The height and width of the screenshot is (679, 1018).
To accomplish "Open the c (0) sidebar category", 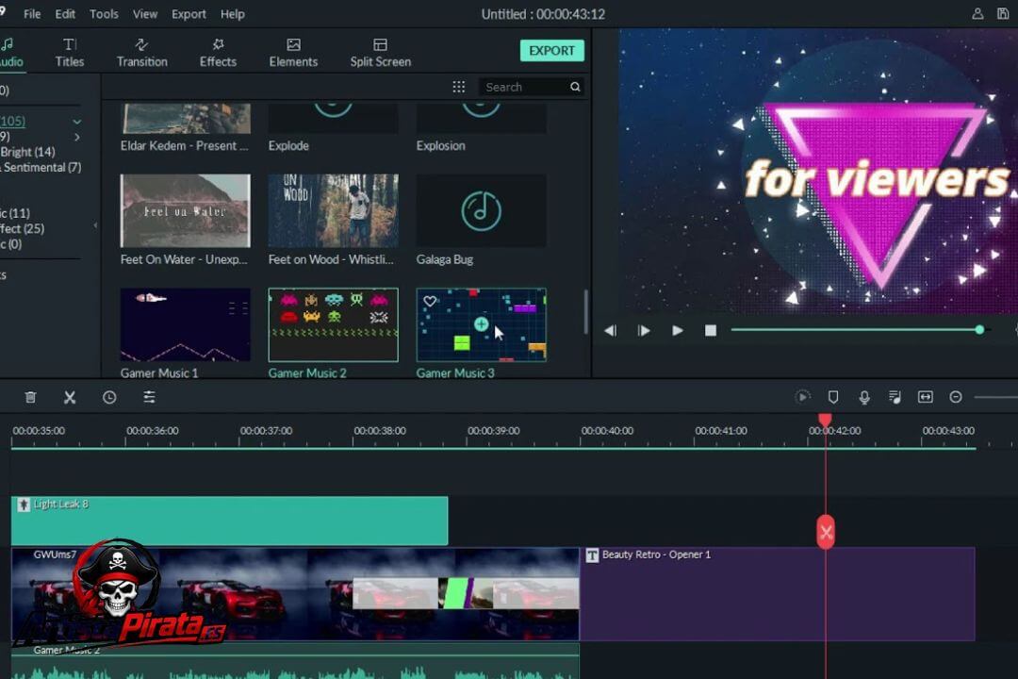I will click(x=11, y=244).
